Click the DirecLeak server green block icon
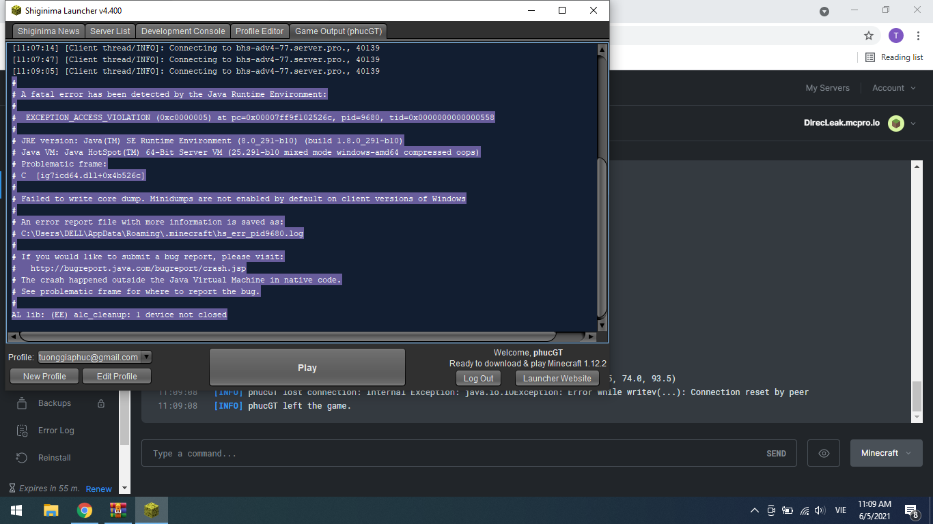933x524 pixels. coord(895,123)
